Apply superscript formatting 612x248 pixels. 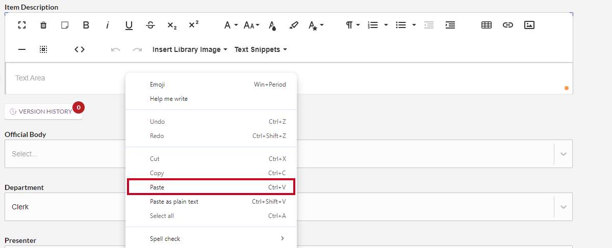point(193,25)
